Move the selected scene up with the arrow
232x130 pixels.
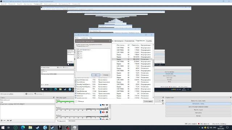point(8,120)
